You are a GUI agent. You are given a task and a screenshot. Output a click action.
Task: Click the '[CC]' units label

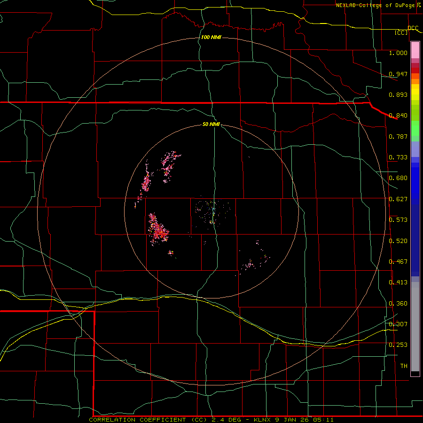coord(401,32)
